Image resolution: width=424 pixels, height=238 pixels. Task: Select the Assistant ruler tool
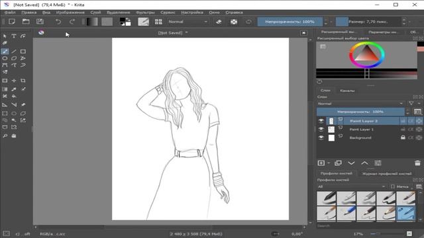[5, 104]
